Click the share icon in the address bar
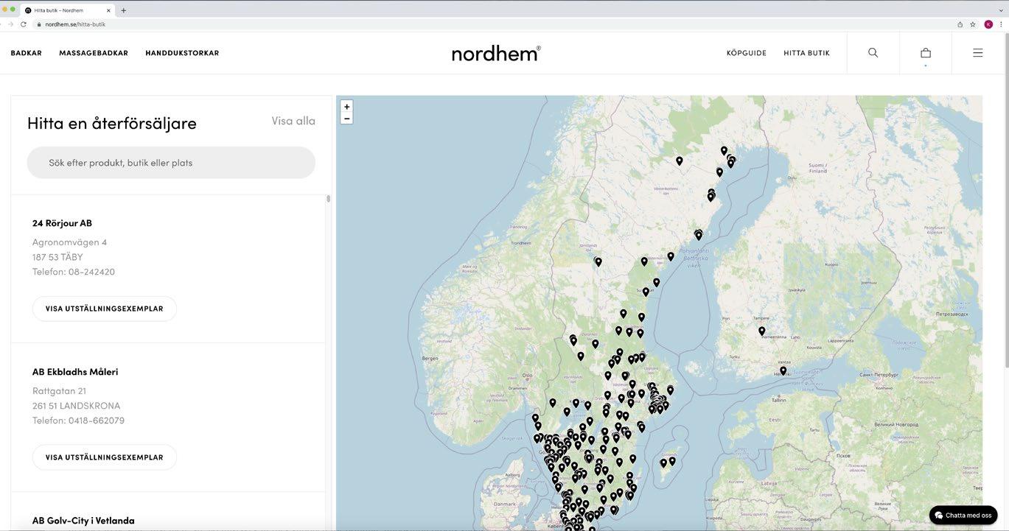Viewport: 1009px width, 531px height. 960,24
